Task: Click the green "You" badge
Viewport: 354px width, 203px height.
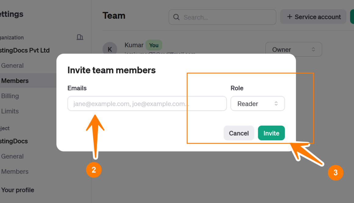Action: 154,45
